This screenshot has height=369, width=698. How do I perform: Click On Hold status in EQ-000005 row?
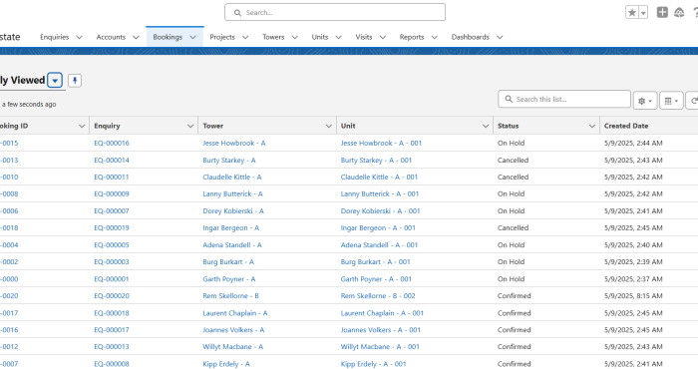(511, 245)
